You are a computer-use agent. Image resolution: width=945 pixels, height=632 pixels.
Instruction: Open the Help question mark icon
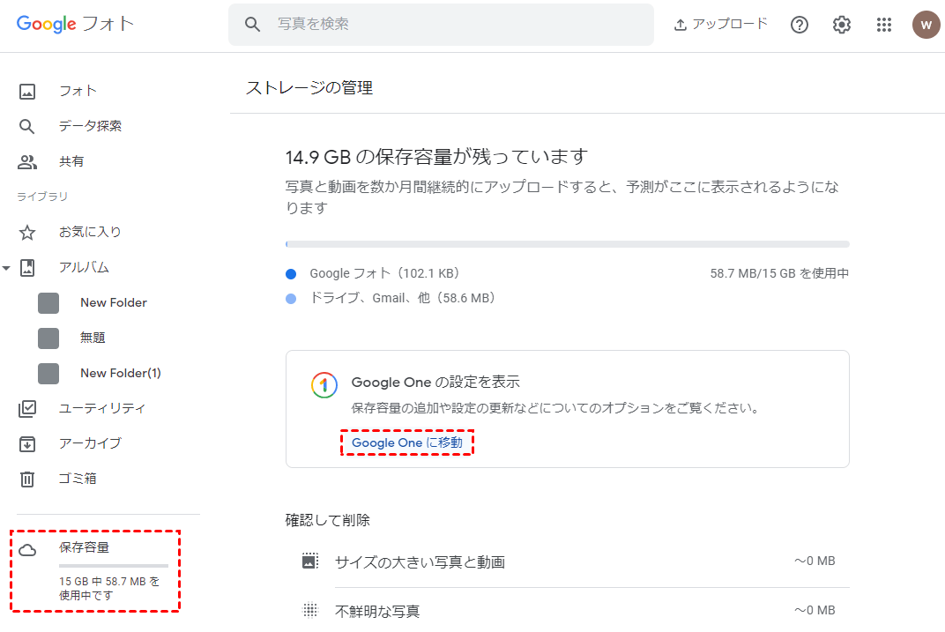coord(800,25)
